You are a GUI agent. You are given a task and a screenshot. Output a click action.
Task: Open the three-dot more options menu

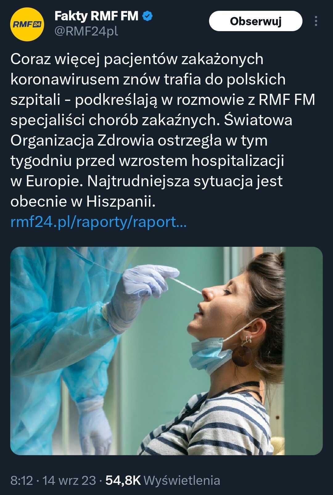pos(316,21)
